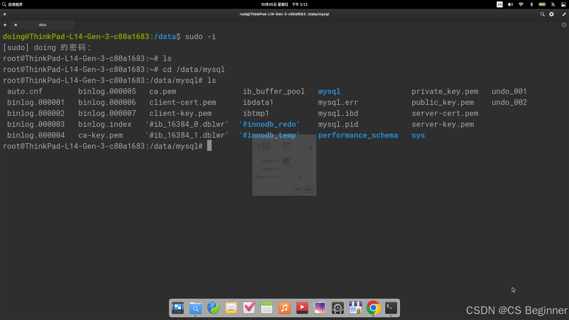Open the Files app in dock
Image resolution: width=569 pixels, height=320 pixels.
click(195, 308)
